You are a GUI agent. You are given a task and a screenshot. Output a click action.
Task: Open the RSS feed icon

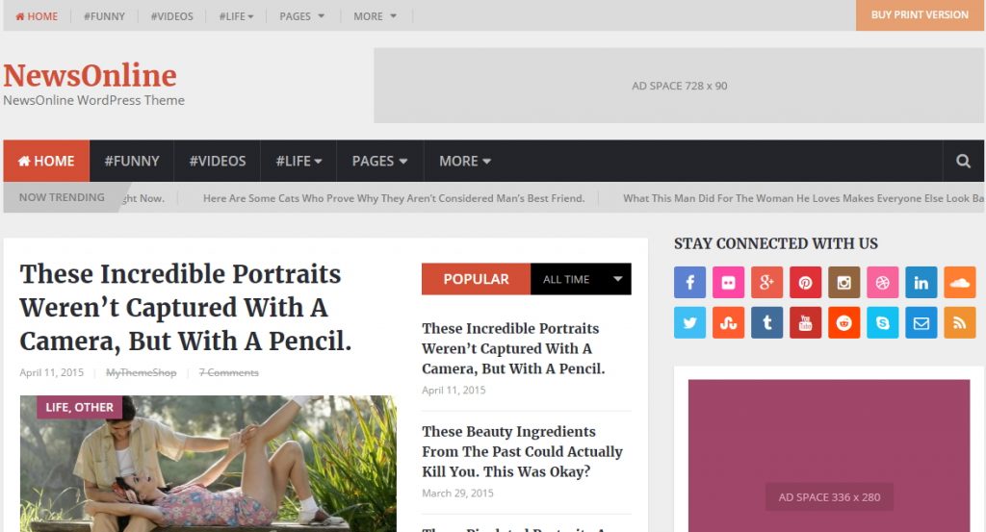[x=960, y=322]
